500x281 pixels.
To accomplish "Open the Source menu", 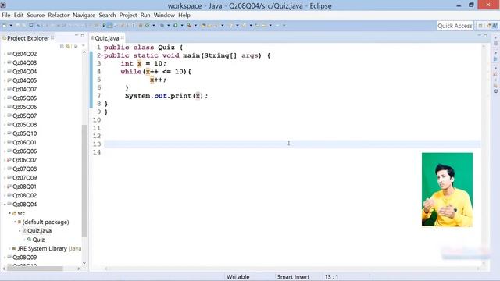I will 36,16.
